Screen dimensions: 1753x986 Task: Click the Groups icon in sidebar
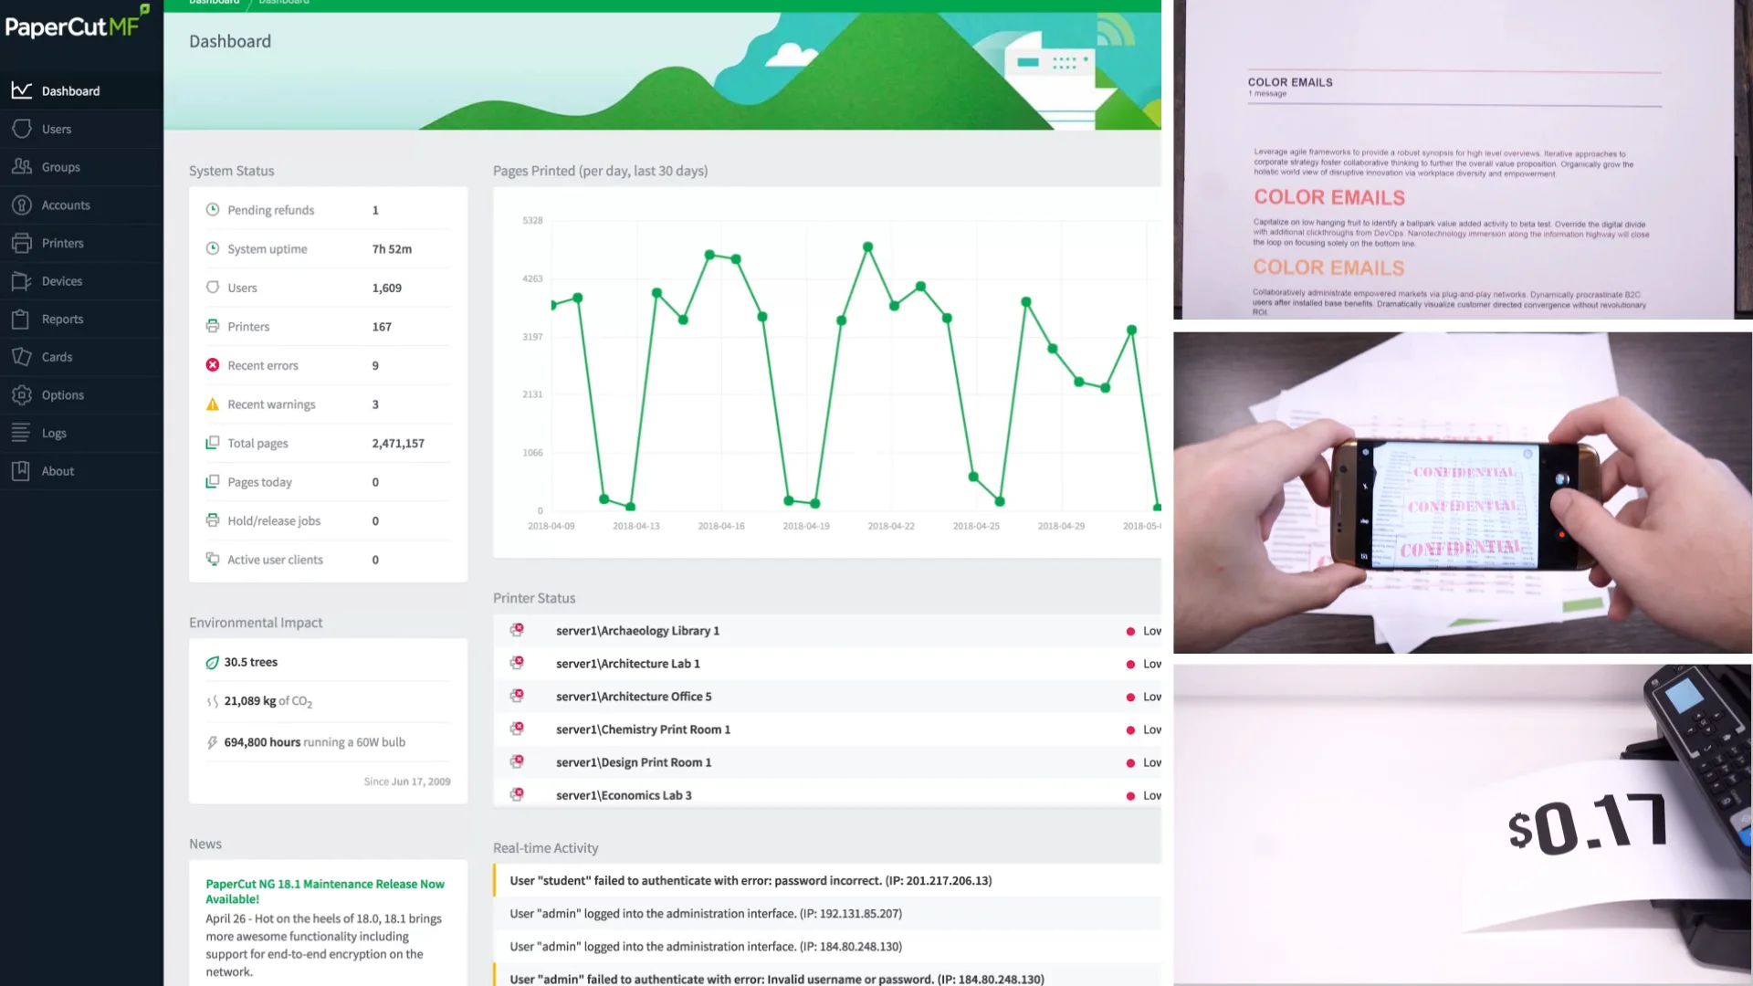pyautogui.click(x=22, y=167)
